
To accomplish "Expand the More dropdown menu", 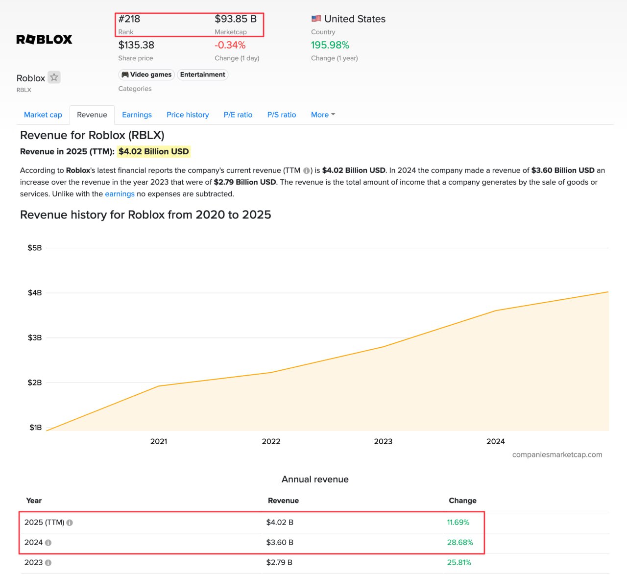I will coord(323,115).
